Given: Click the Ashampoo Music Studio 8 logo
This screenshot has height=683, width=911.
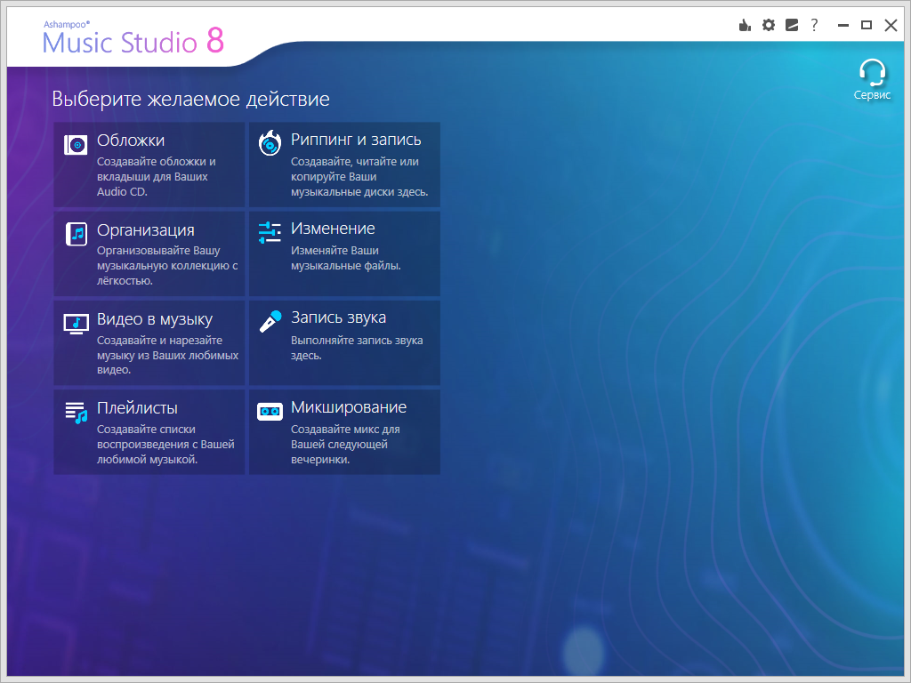Looking at the screenshot, I should click(x=133, y=38).
